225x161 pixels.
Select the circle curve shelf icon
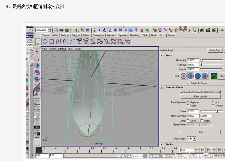45,41
